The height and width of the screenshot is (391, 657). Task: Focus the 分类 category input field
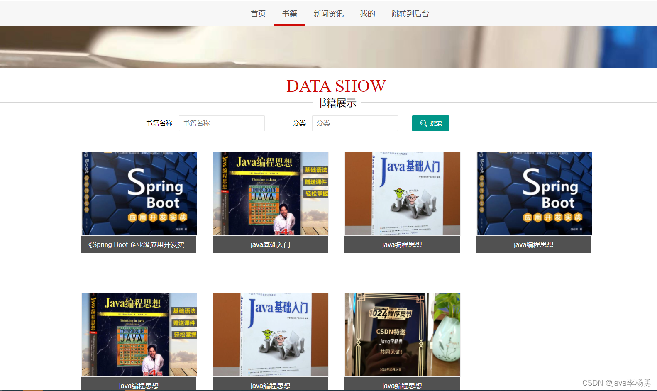click(x=355, y=123)
